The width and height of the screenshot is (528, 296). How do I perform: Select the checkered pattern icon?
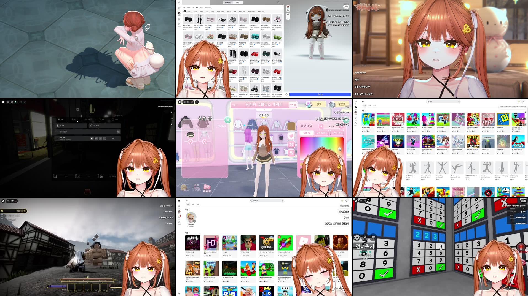(x=291, y=145)
